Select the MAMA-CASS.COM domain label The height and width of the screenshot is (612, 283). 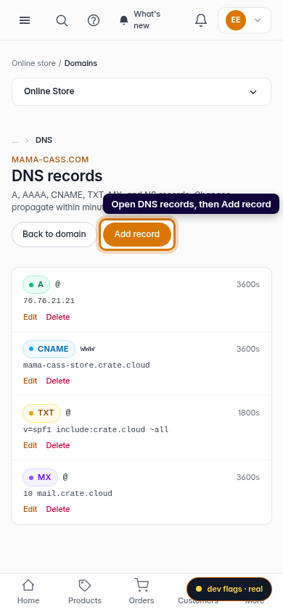click(x=50, y=160)
